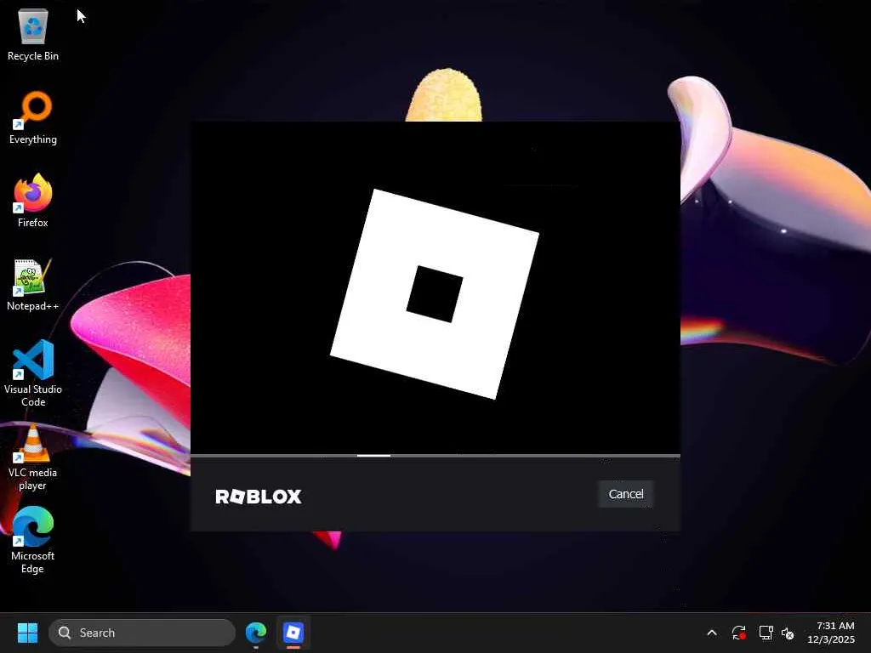Click the Roblox wordmark in the installer
Screen dimensions: 871x653
pyautogui.click(x=259, y=497)
